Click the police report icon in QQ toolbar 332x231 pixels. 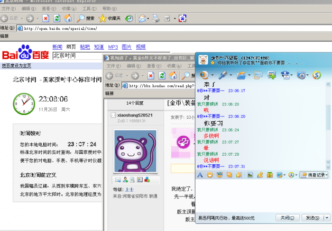285,75
